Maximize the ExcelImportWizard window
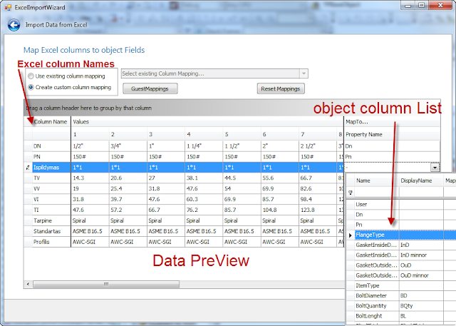The height and width of the screenshot is (326, 456). [421, 6]
